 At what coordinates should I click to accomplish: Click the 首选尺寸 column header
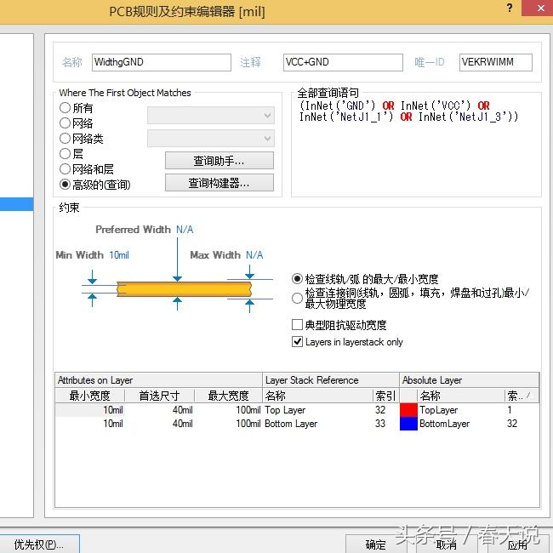tap(159, 396)
